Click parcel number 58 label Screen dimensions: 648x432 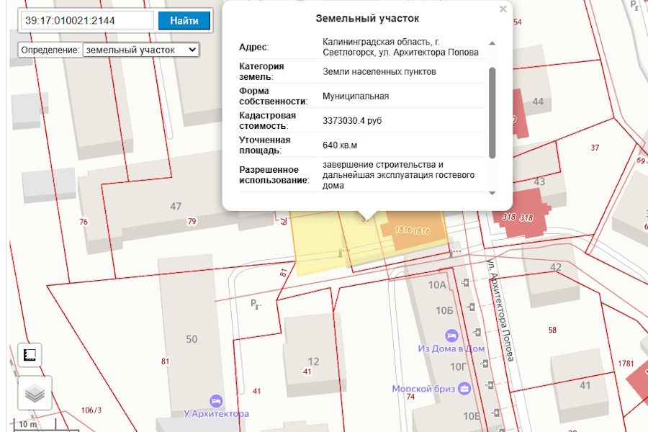pos(552,330)
